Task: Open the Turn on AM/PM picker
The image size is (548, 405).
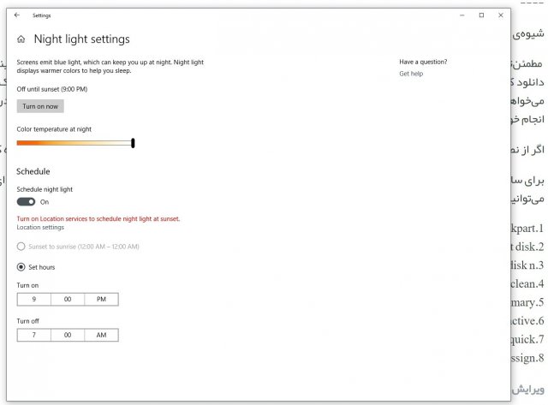Action: coord(101,300)
